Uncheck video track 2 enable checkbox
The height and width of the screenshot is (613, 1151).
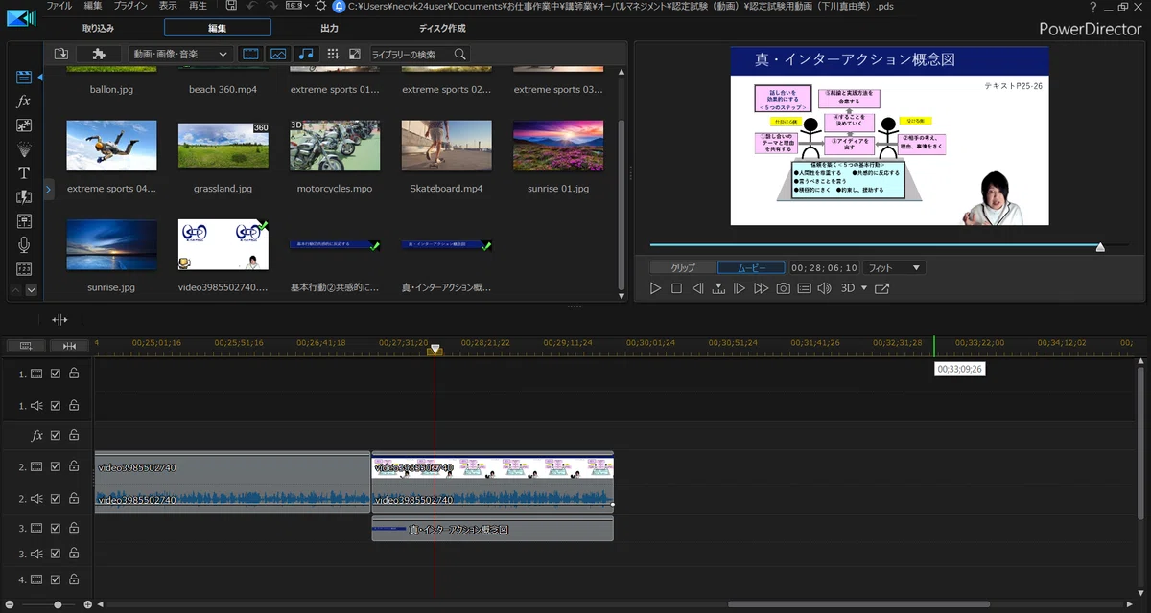point(56,466)
